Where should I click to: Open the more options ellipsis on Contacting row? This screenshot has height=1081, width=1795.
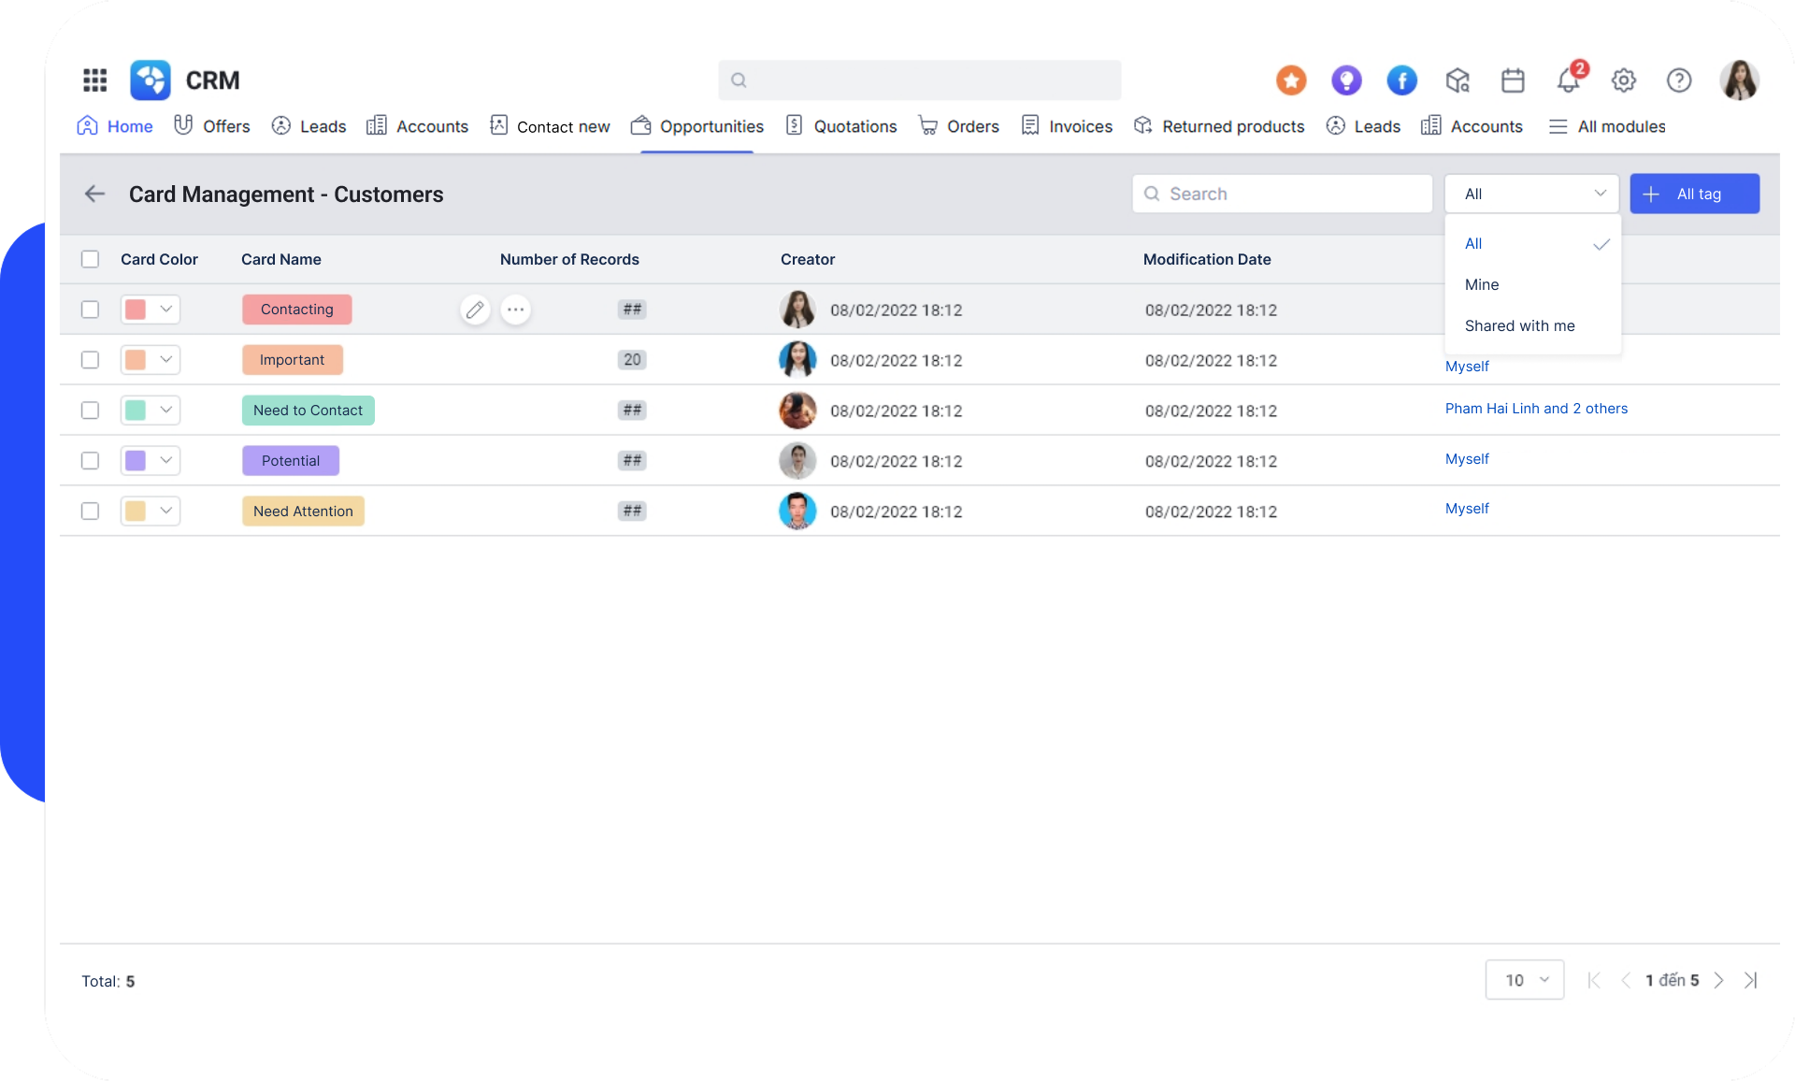click(x=515, y=310)
